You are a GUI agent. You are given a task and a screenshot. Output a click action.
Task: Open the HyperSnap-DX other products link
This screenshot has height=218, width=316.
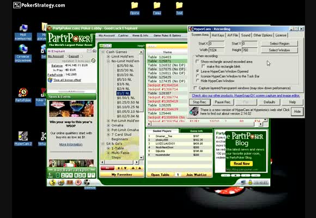[246, 95]
